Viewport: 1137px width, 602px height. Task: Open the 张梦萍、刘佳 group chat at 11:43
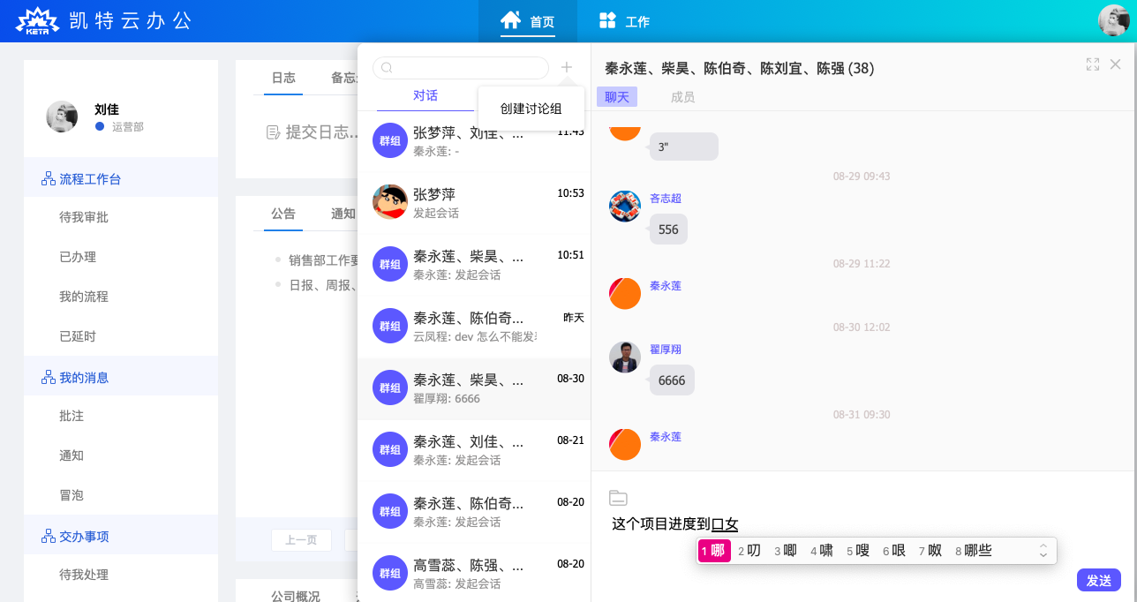tap(474, 140)
